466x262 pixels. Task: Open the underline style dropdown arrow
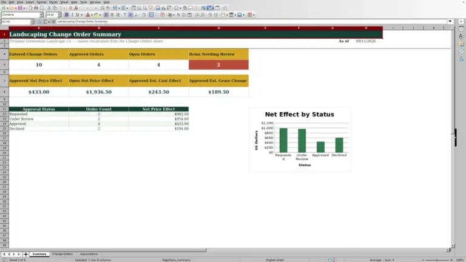(82, 15)
